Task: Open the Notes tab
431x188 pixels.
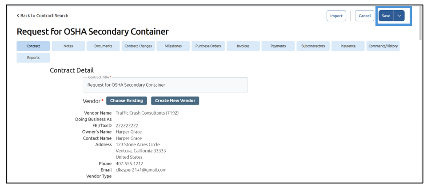Action: tap(68, 46)
